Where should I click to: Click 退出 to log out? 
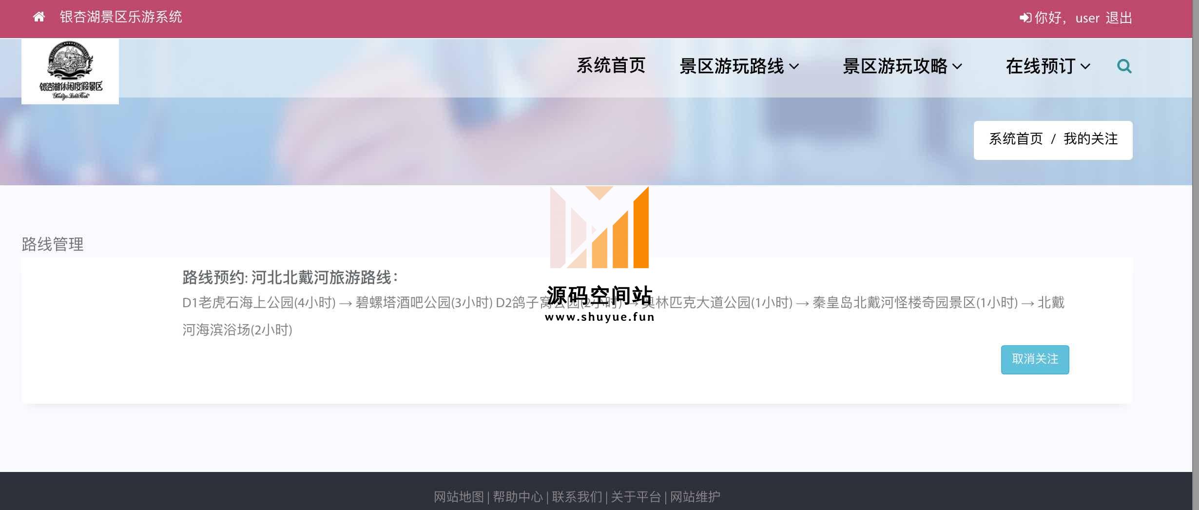pos(1119,18)
